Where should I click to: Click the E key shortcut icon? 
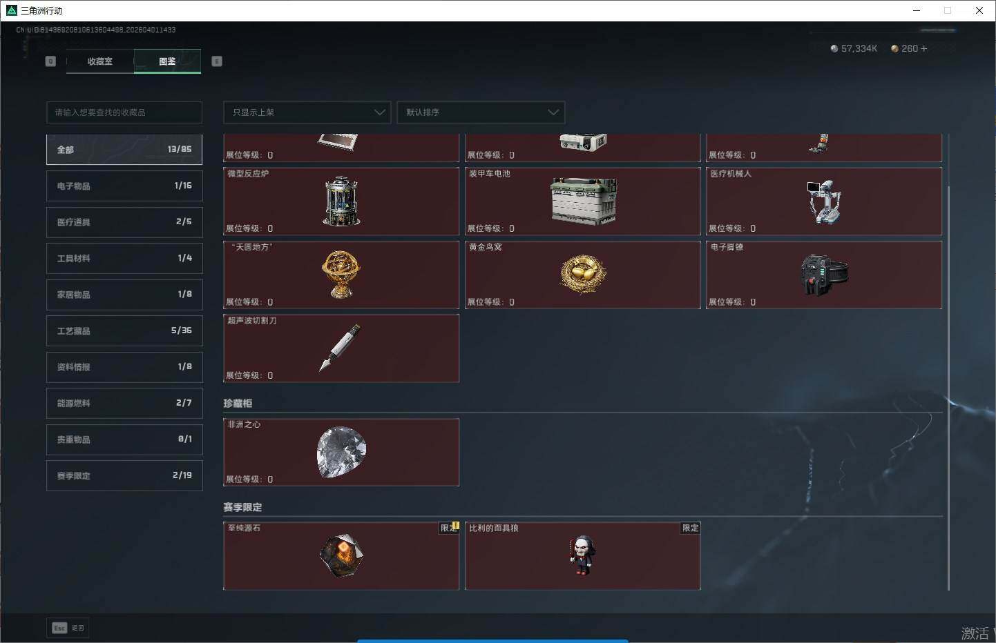click(217, 61)
